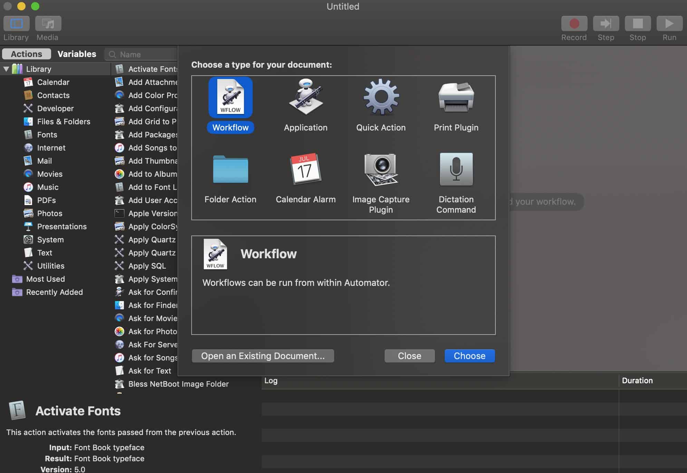Click the Choose button to confirm selection

coord(469,356)
